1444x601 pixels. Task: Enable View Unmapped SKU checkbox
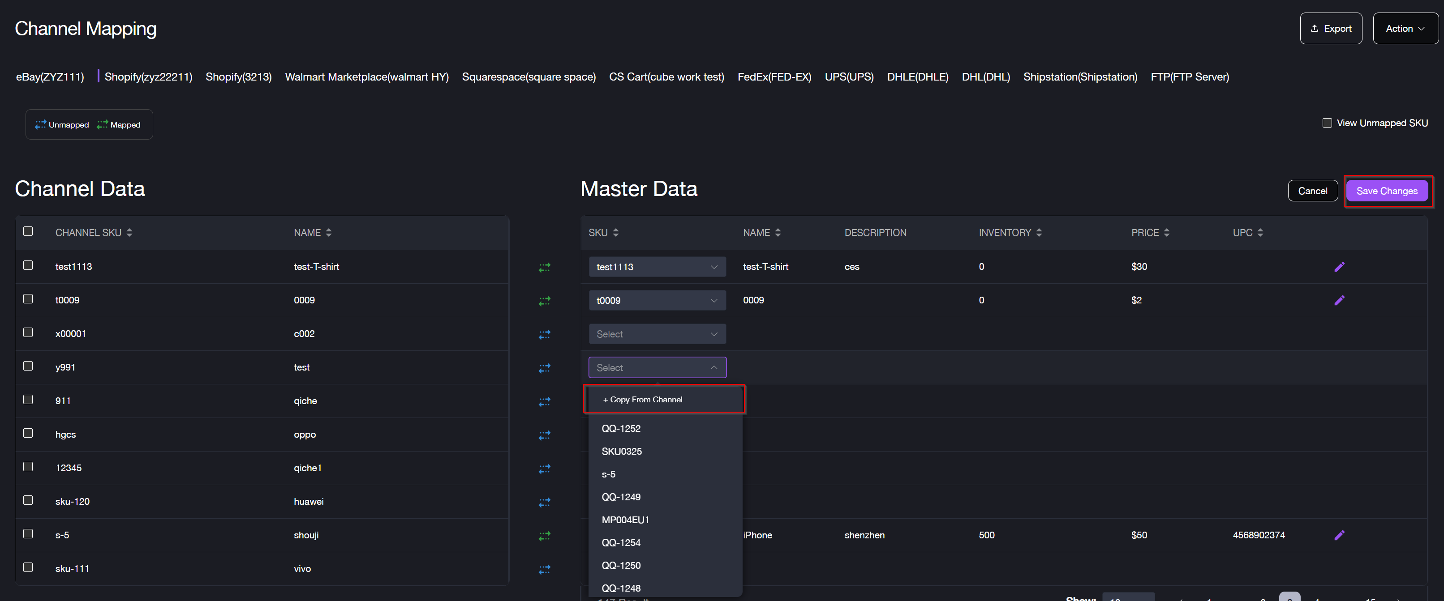tap(1327, 123)
